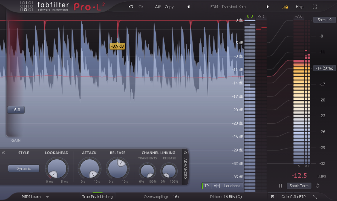The height and width of the screenshot is (201, 337).
Task: Change the 16x Oversampling setting
Action: coord(176,197)
